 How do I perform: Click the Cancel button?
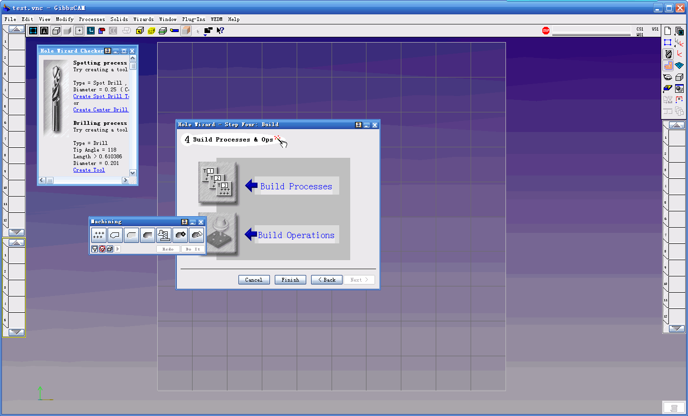(x=254, y=280)
